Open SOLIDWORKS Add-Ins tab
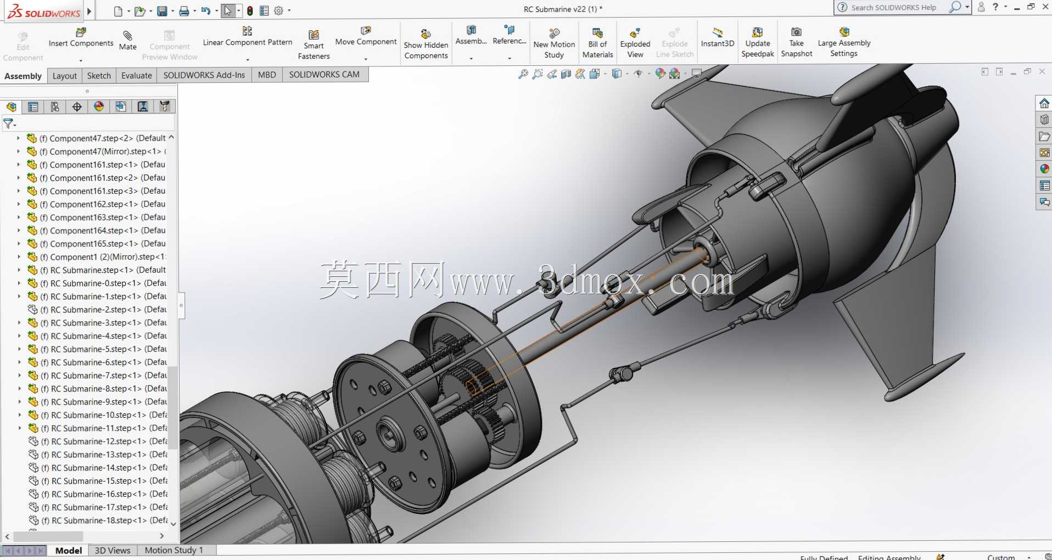The image size is (1052, 560). (x=204, y=75)
